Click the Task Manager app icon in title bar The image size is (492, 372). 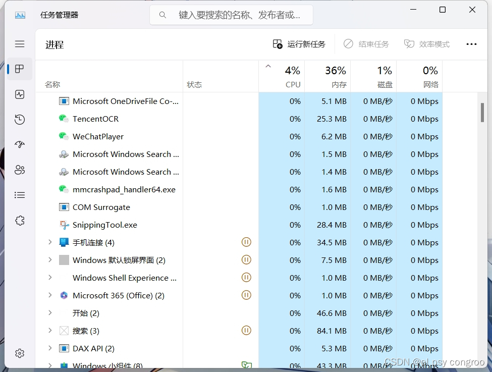point(20,15)
